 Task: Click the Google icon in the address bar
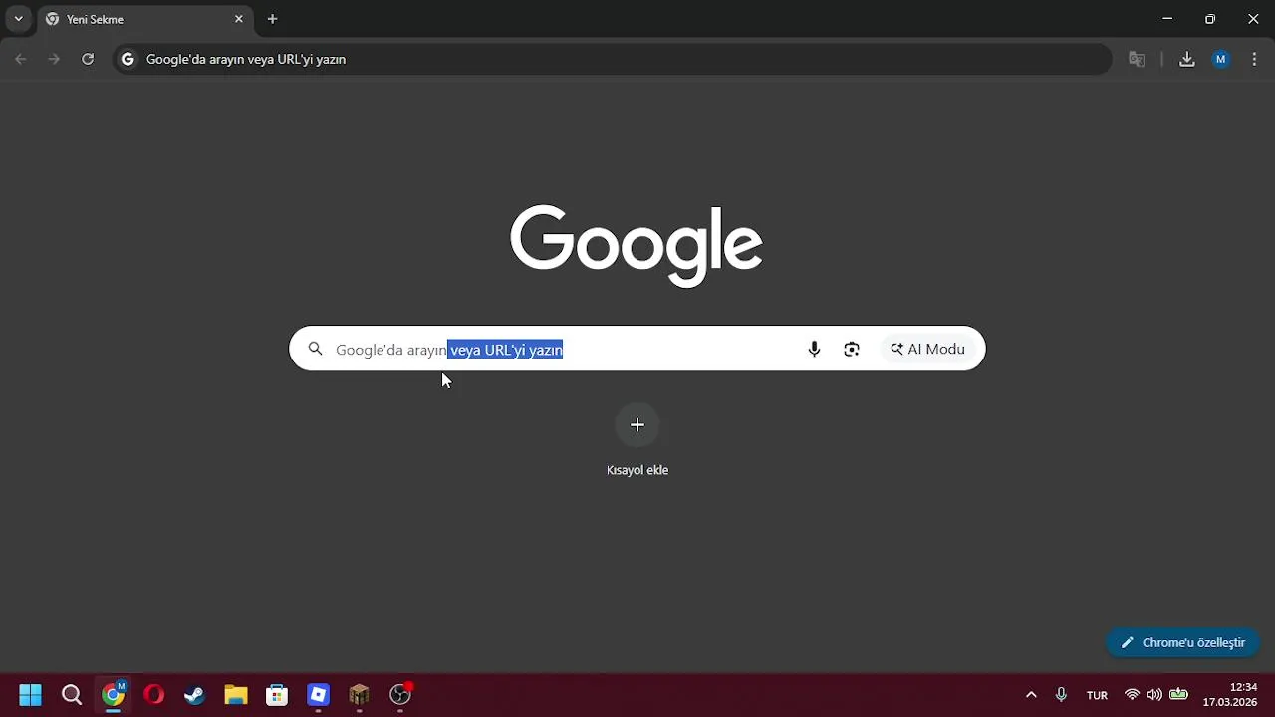click(127, 59)
